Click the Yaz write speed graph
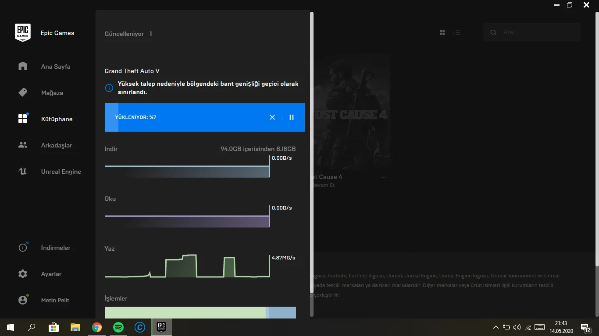 click(187, 266)
